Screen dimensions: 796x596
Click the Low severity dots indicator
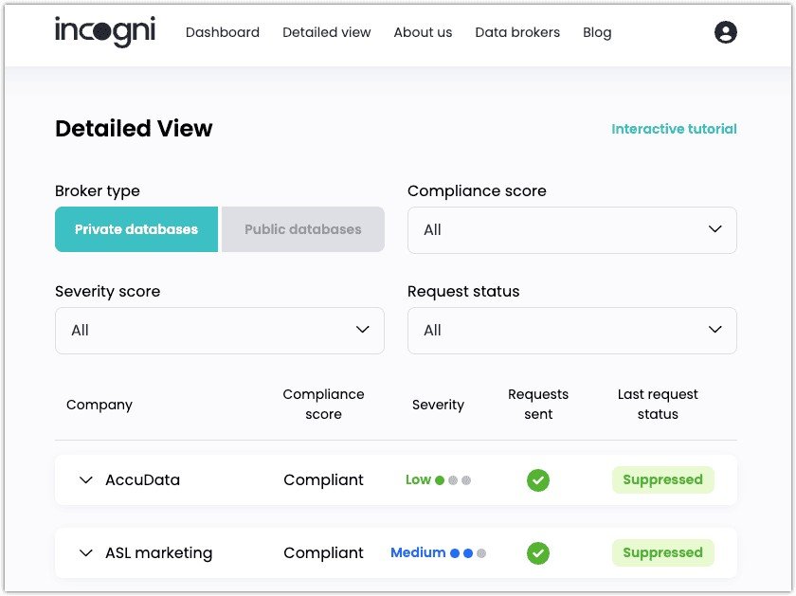pos(453,480)
